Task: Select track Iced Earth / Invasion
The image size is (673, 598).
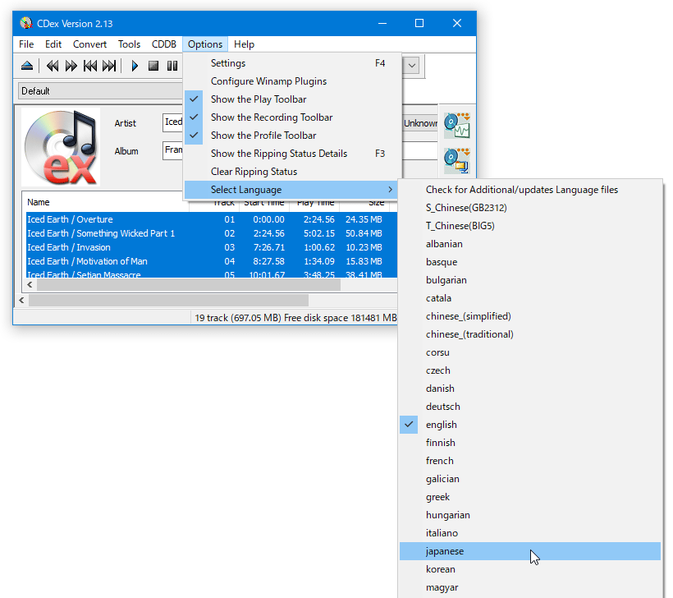Action: point(212,247)
